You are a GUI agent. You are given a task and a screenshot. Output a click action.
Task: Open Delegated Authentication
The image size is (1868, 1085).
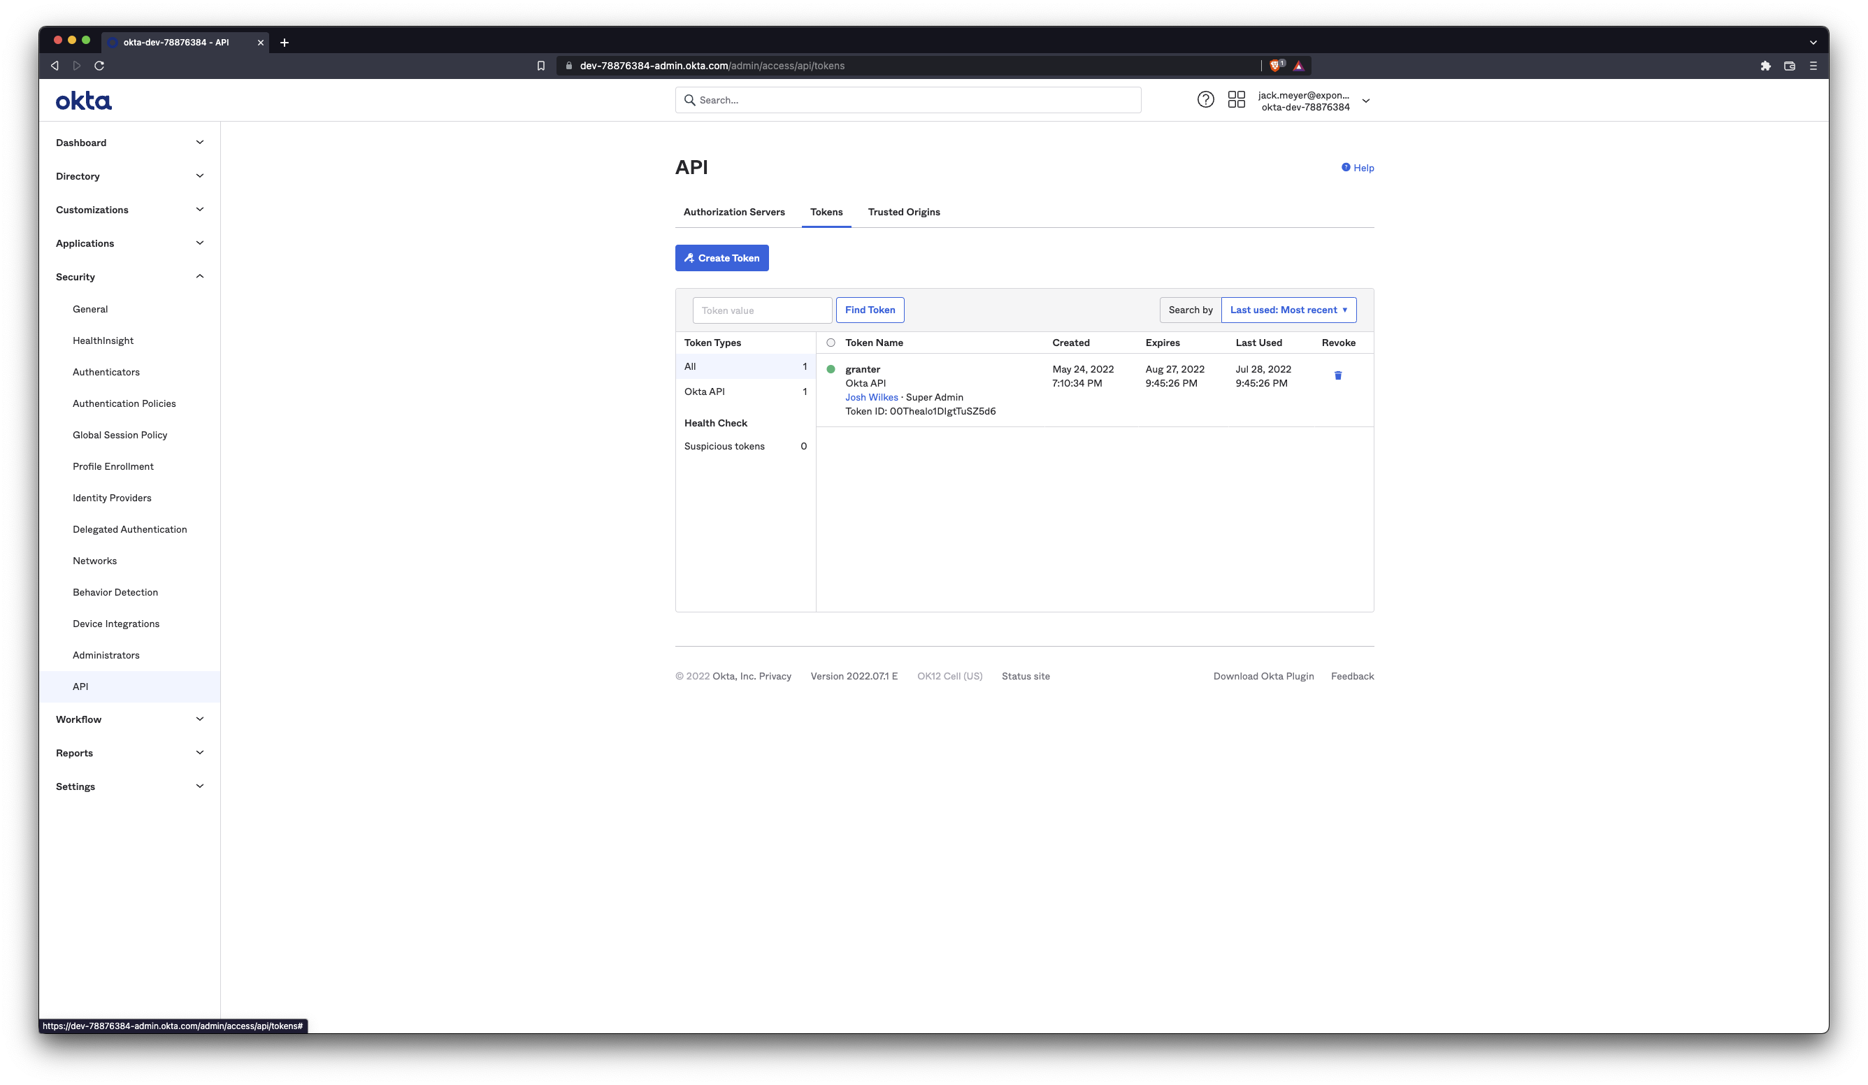pos(130,530)
